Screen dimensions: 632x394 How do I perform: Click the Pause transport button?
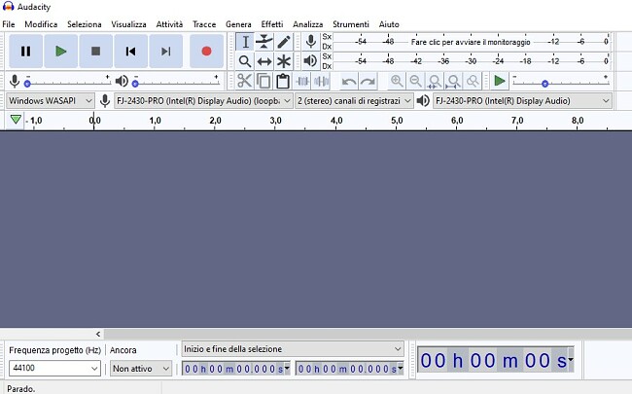click(26, 52)
